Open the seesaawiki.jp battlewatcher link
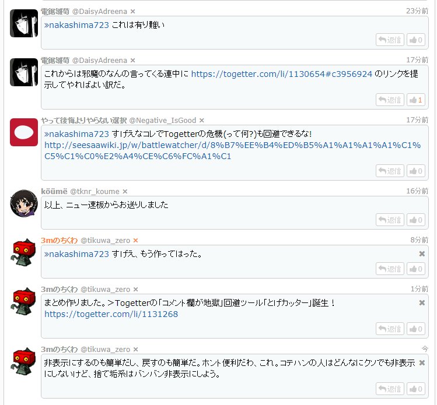 tap(232, 151)
